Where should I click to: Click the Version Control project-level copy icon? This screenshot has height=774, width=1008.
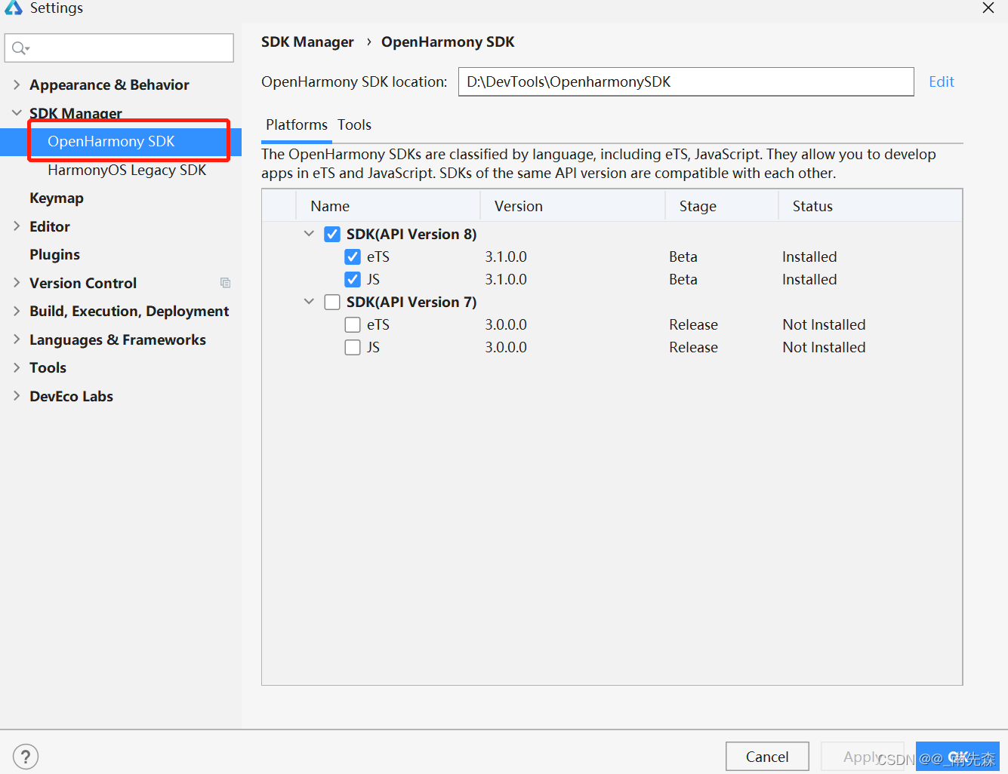pyautogui.click(x=225, y=283)
